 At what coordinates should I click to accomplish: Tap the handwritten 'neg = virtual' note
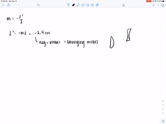pyautogui.click(x=49, y=43)
